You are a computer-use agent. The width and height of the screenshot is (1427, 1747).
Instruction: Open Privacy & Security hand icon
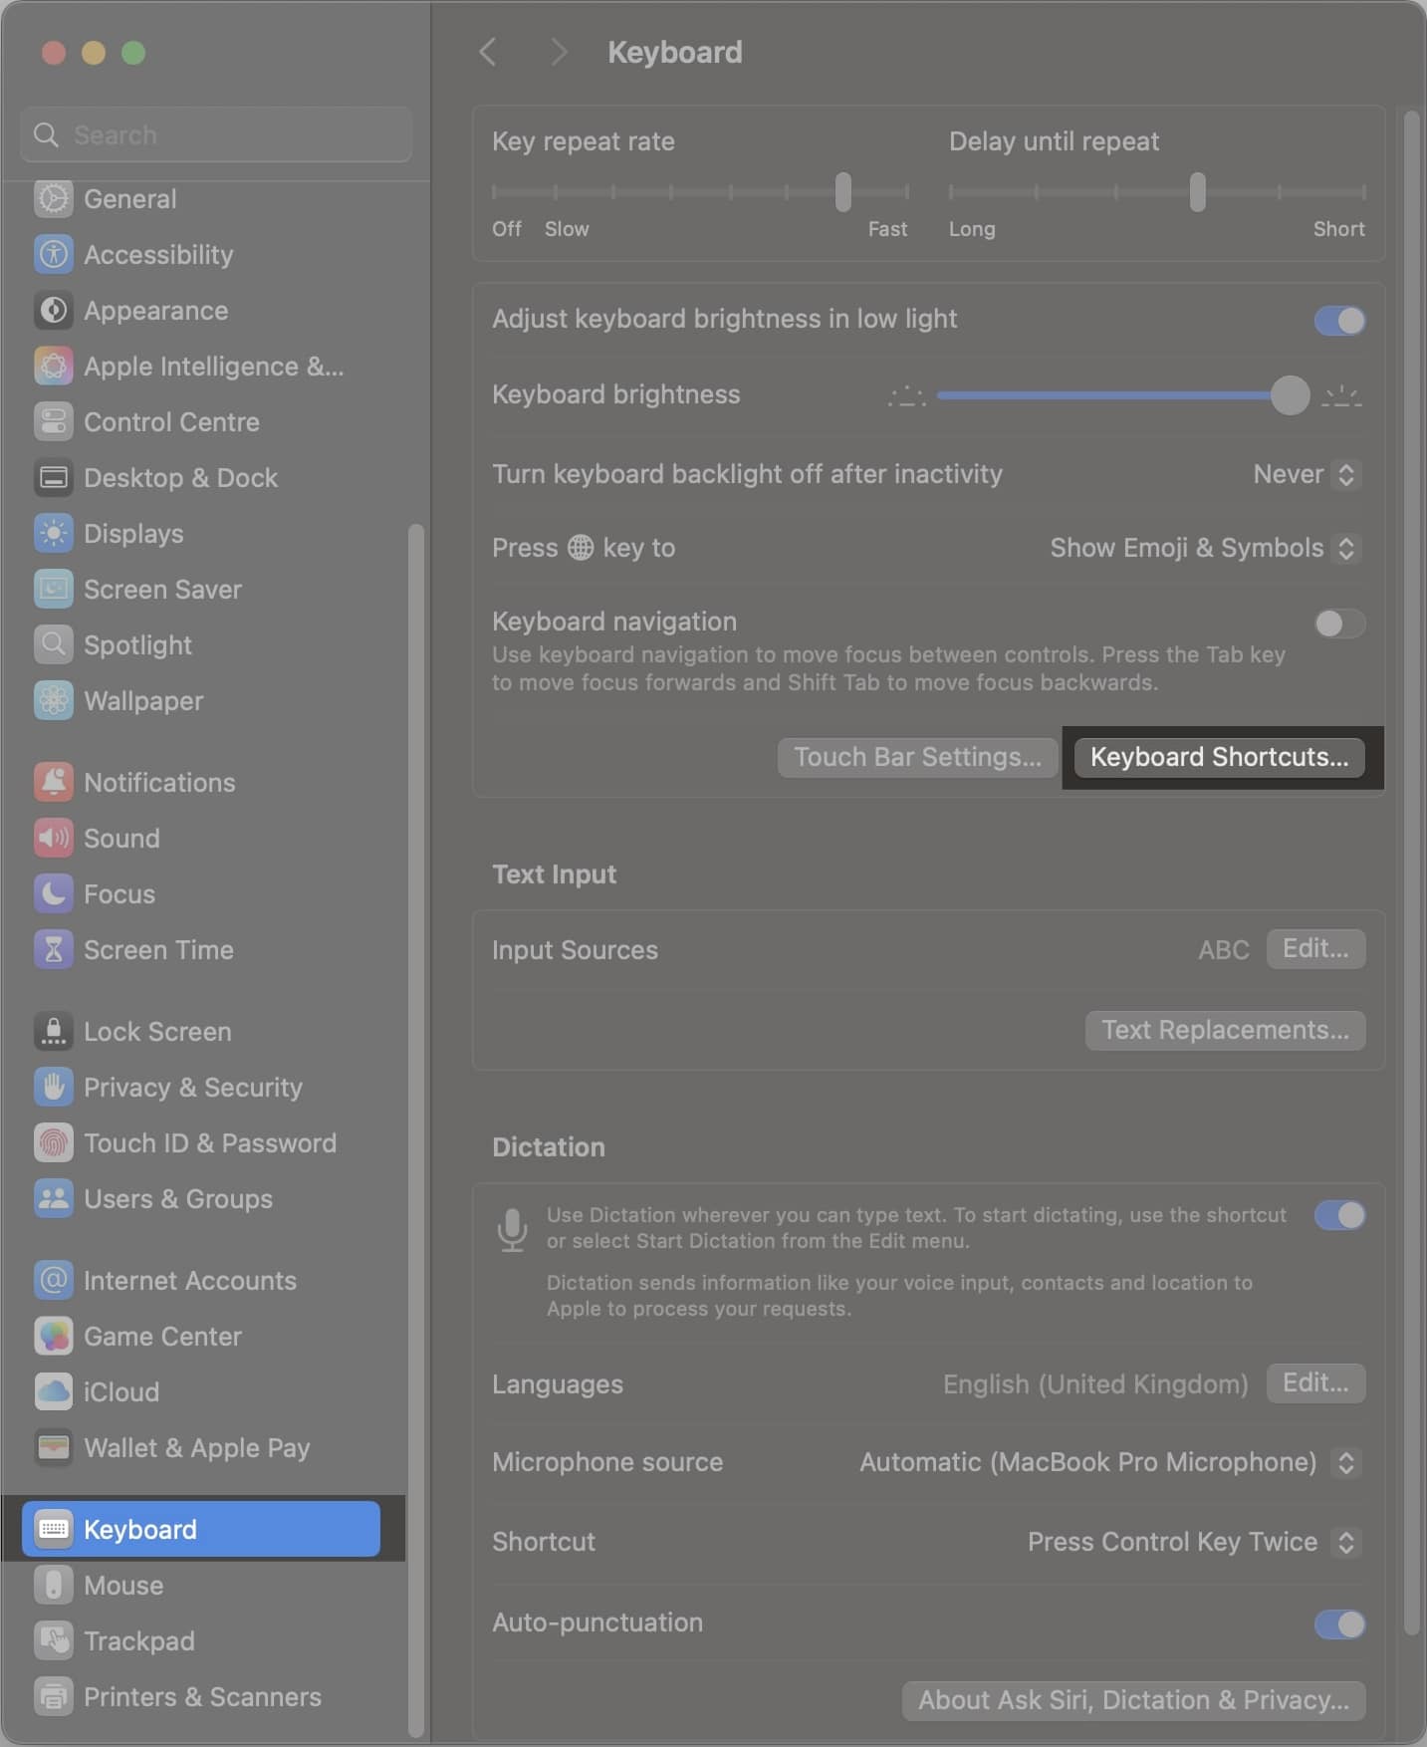click(x=54, y=1088)
